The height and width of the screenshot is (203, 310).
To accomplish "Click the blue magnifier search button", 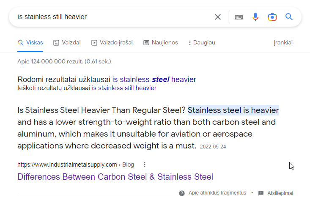I will coord(289,17).
